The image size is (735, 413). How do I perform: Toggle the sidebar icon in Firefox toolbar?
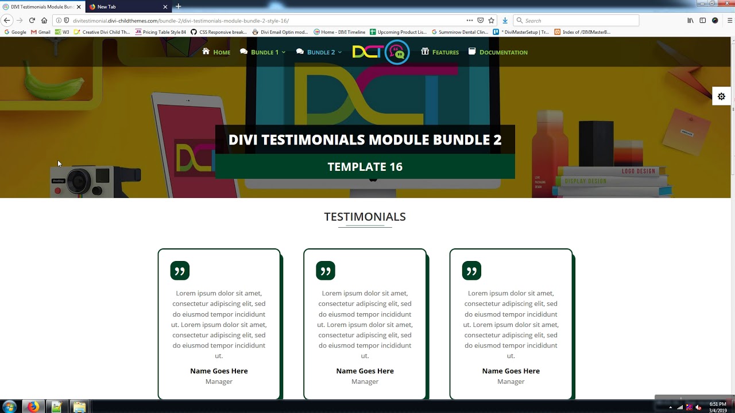(702, 21)
